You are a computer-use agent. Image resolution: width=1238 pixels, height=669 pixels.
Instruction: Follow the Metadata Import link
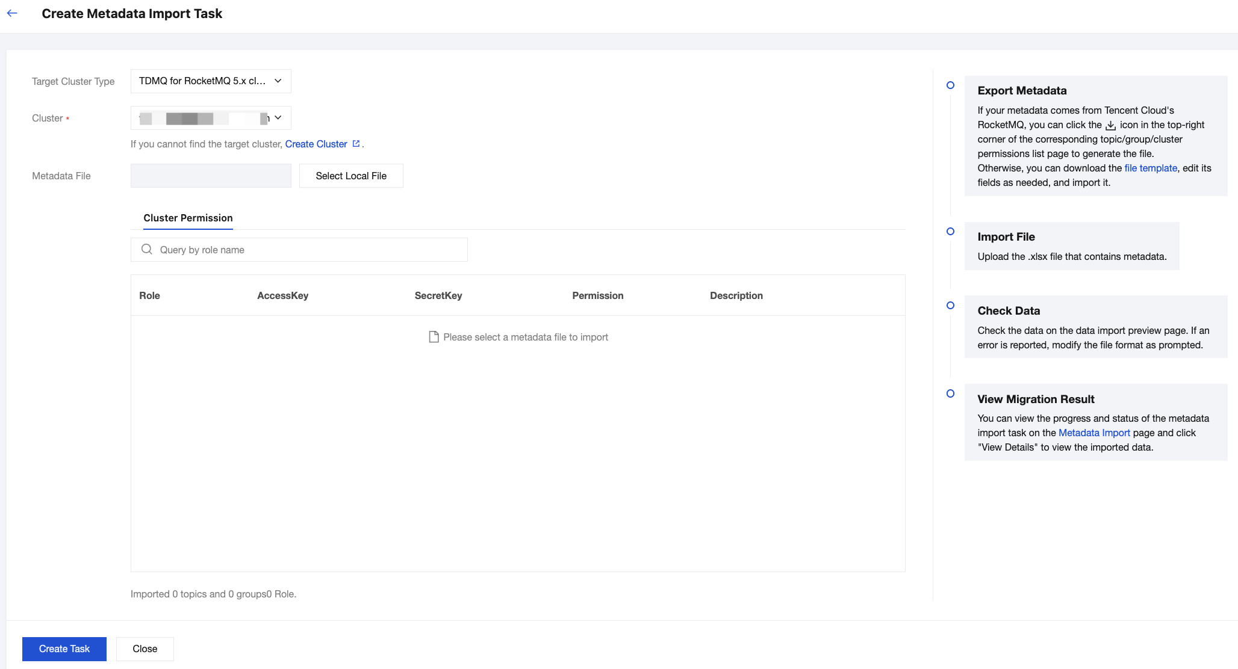pos(1093,433)
